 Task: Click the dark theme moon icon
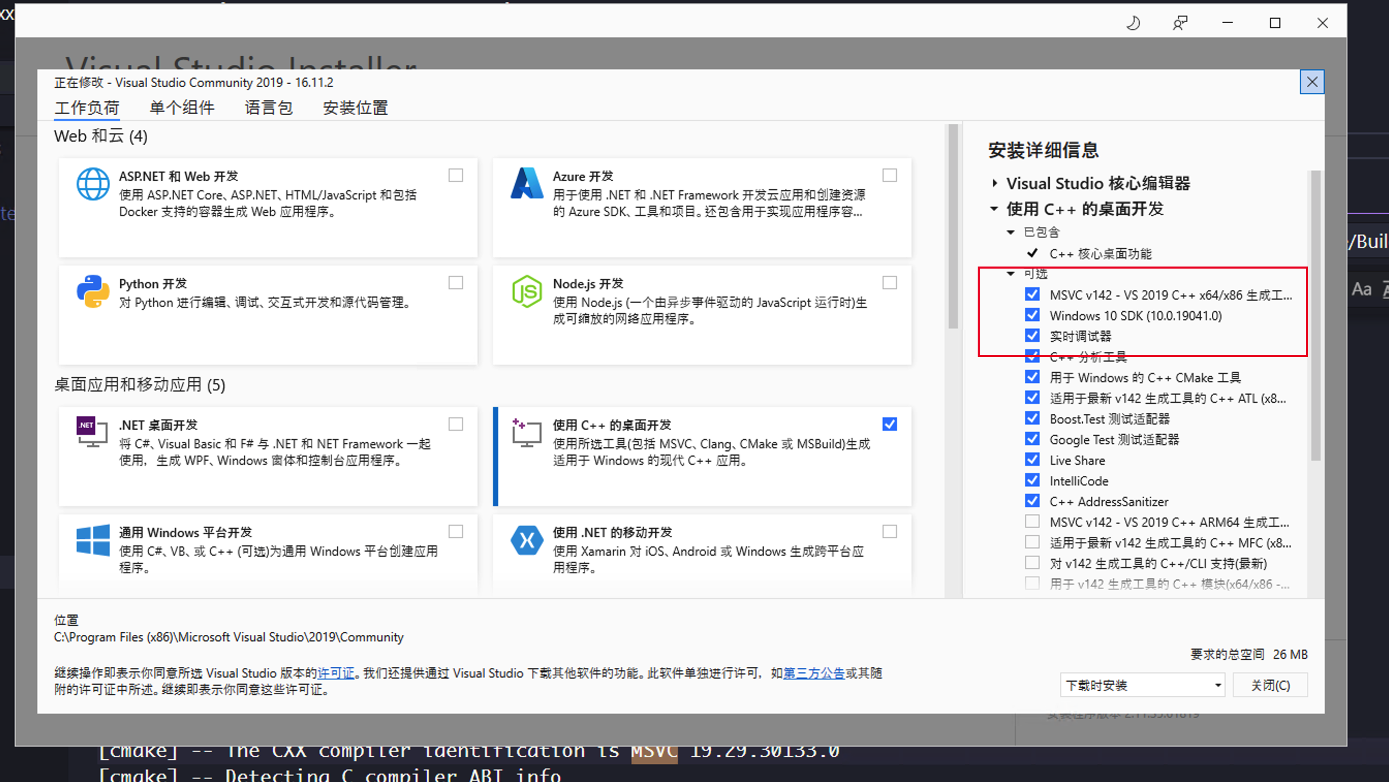click(x=1133, y=23)
